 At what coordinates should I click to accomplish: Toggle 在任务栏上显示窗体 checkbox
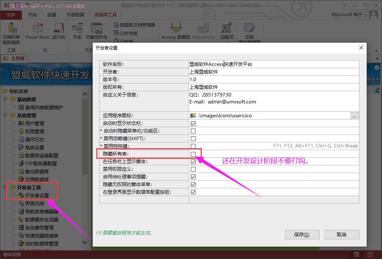coord(193,161)
